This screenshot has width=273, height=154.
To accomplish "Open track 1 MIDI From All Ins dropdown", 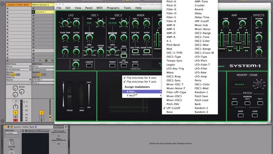I will tap(19, 67).
